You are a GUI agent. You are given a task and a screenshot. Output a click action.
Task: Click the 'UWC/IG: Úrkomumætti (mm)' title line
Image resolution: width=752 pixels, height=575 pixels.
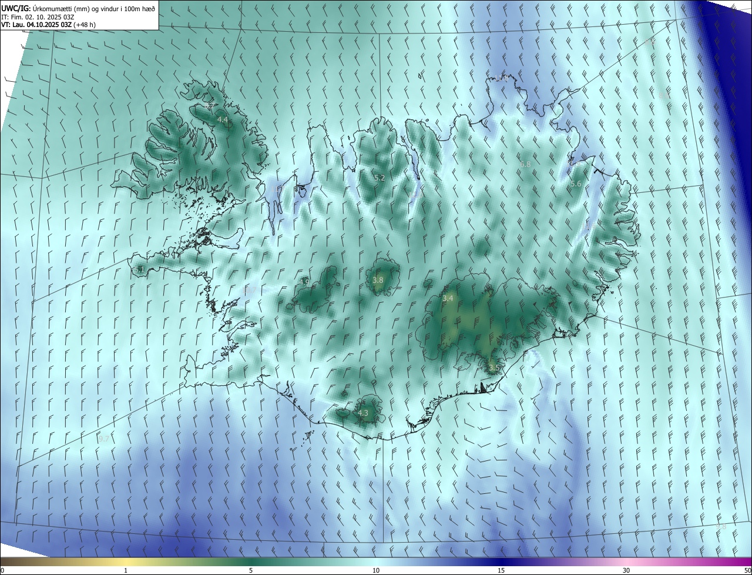pyautogui.click(x=78, y=8)
